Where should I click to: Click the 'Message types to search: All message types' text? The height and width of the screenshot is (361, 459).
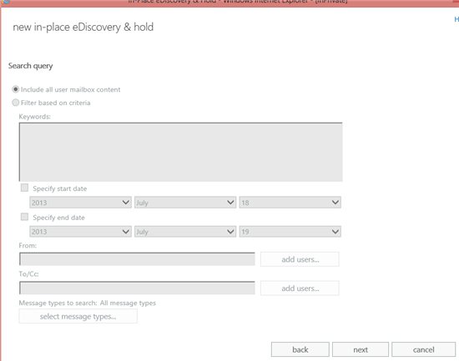(88, 303)
